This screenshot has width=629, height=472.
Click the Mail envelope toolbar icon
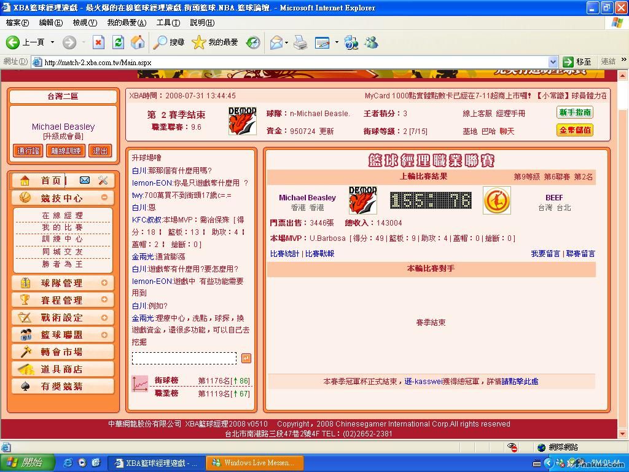click(276, 42)
